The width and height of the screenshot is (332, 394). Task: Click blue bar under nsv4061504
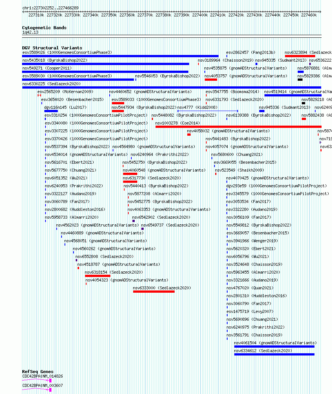tap(274, 347)
